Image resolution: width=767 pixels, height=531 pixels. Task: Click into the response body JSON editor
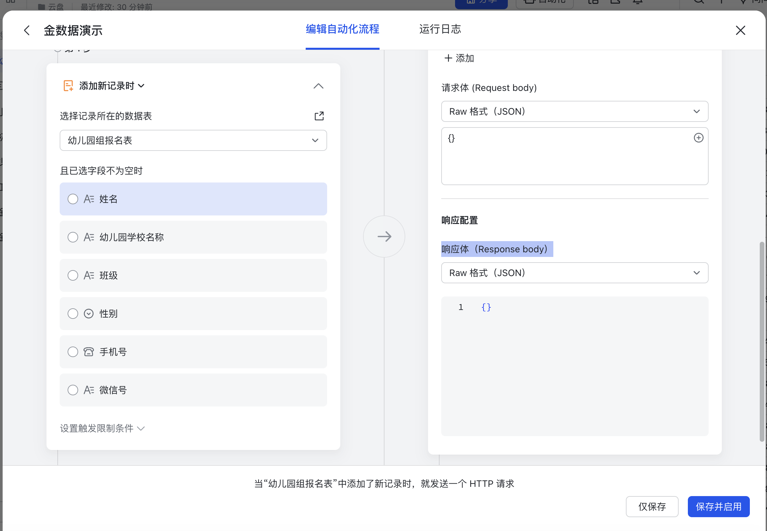pos(574,366)
